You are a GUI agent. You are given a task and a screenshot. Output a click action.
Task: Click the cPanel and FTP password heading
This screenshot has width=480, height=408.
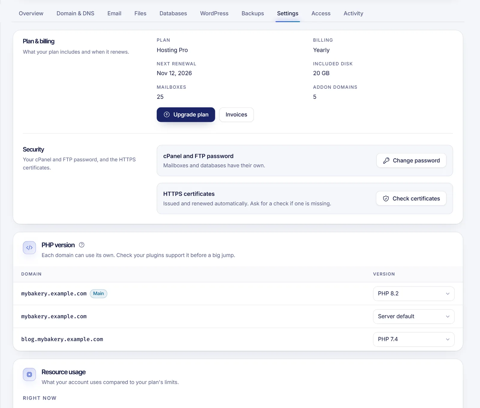(x=198, y=156)
